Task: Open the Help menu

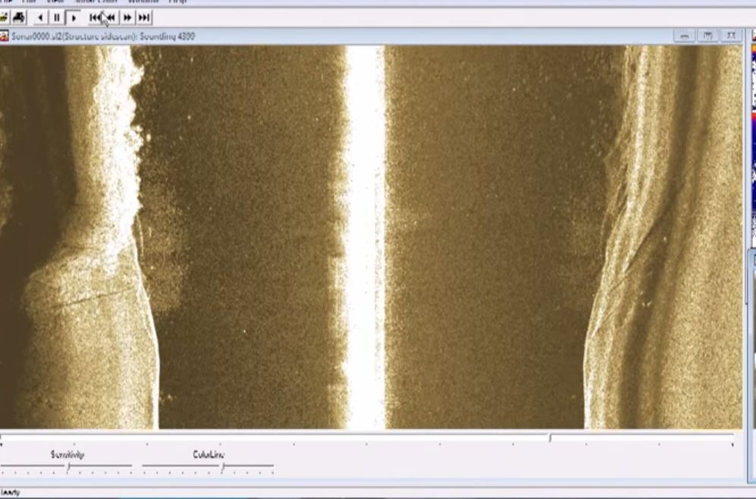Action: tap(178, 2)
